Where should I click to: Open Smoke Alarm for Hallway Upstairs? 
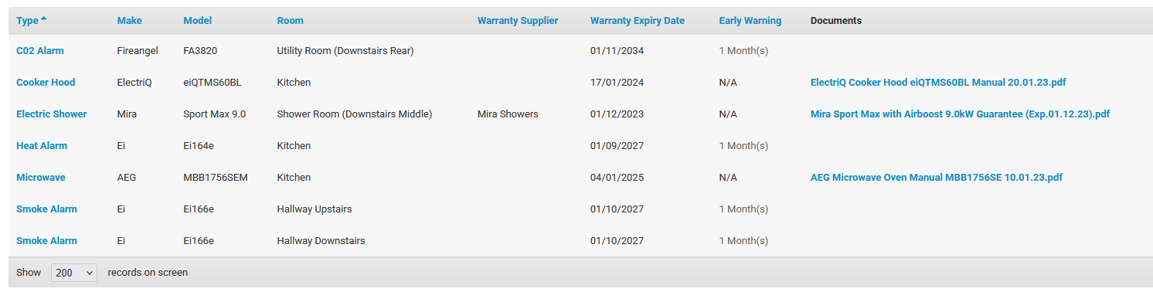tap(46, 209)
